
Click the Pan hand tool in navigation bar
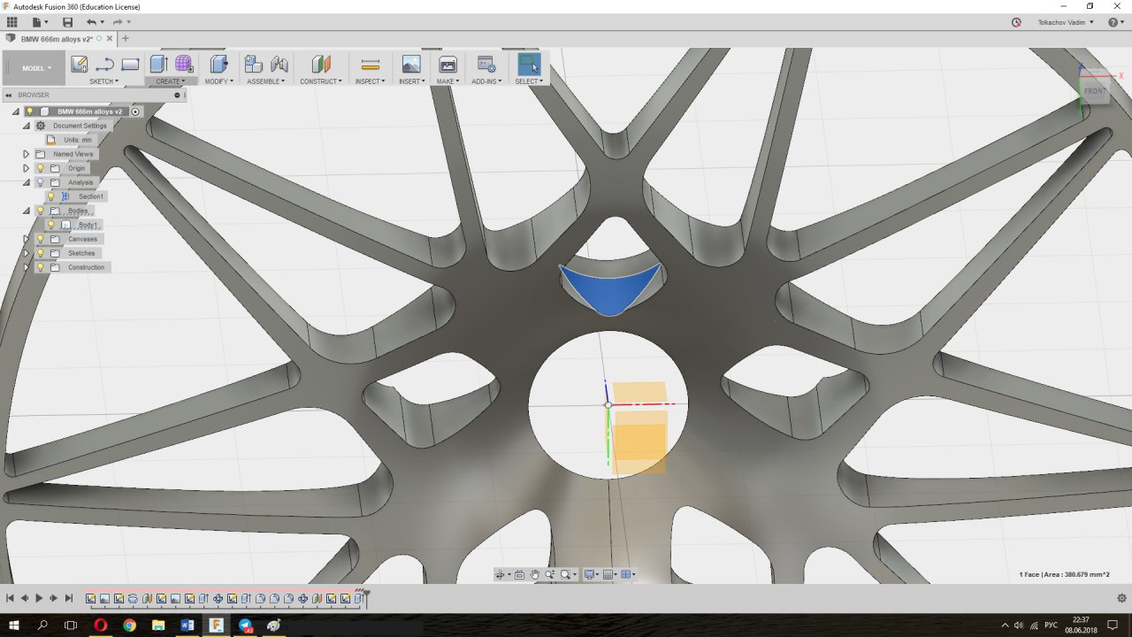point(535,574)
